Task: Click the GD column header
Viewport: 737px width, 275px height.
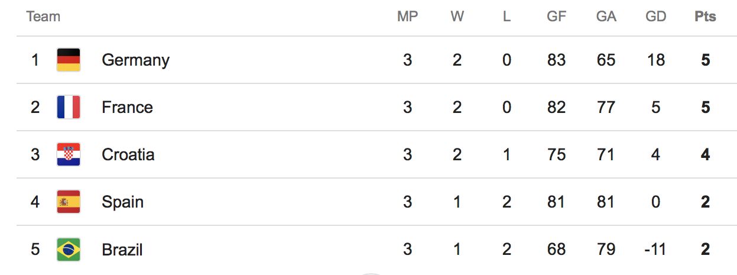Action: (x=655, y=17)
